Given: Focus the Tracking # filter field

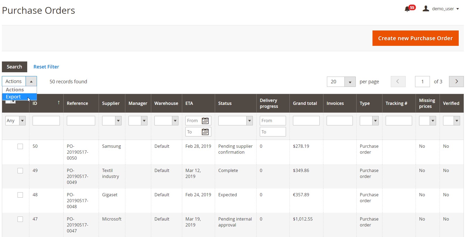Looking at the screenshot, I should (x=399, y=121).
